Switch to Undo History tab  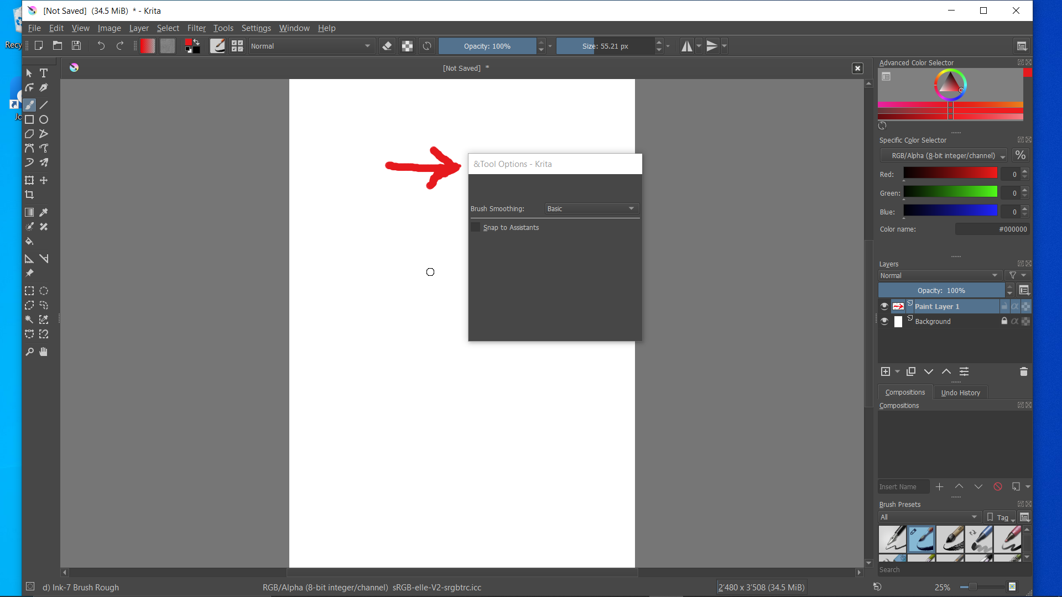[960, 392]
